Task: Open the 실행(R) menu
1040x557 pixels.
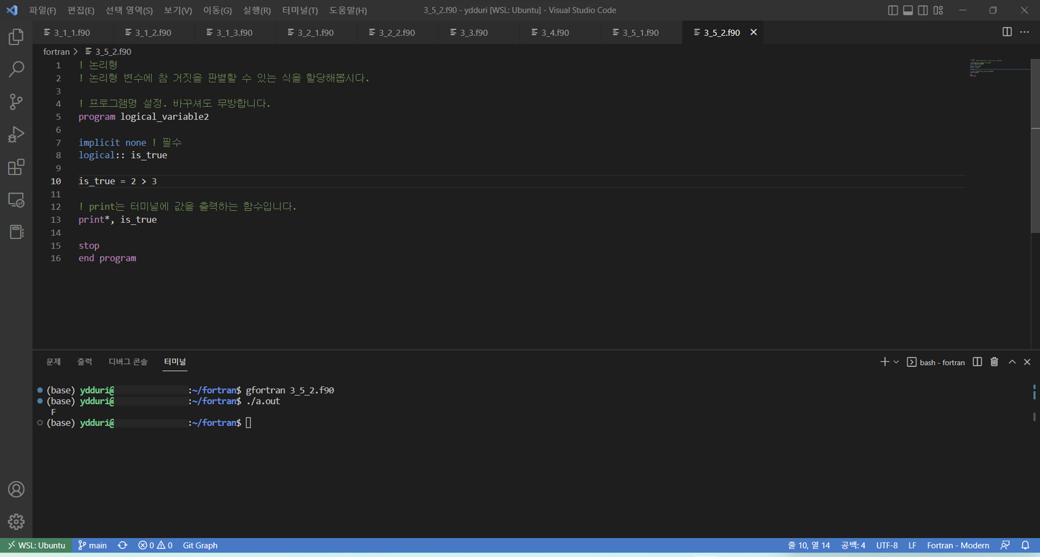Action: click(257, 10)
